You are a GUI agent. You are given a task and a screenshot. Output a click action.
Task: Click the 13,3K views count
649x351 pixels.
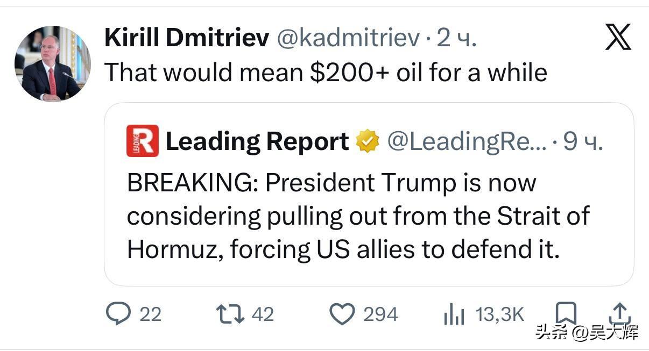(500, 314)
